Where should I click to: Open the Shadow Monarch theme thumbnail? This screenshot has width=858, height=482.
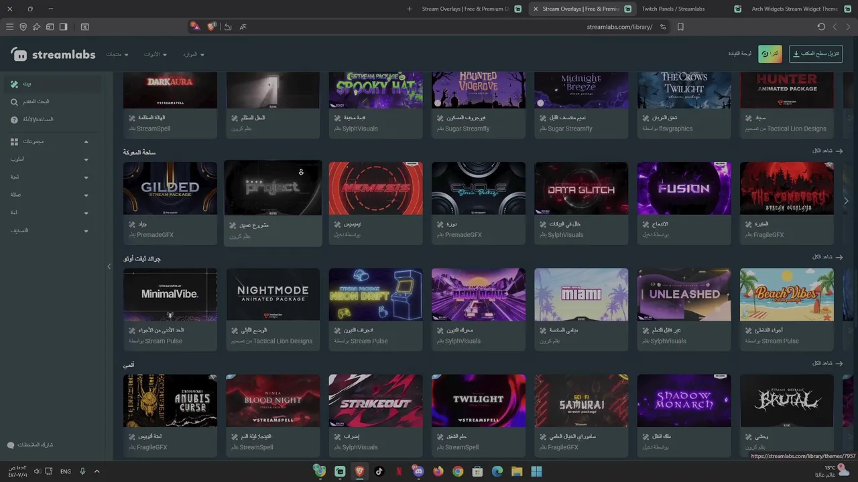click(684, 400)
